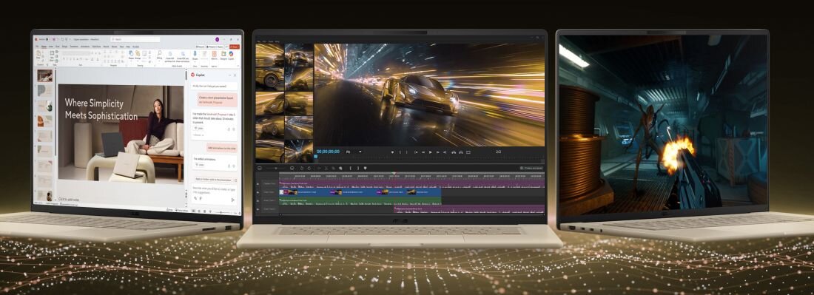This screenshot has width=814, height=295.
Task: Open the Slide Show tab in PowerPoint
Action: coord(96,47)
